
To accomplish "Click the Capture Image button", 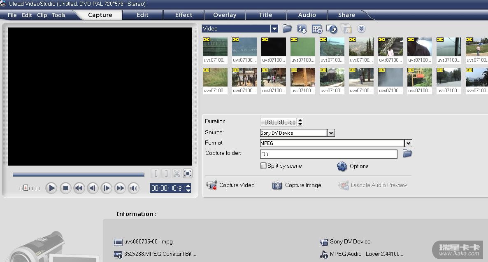I will tap(297, 185).
